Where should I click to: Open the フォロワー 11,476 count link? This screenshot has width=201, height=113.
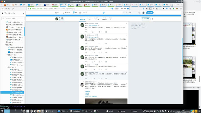[x=97, y=19]
